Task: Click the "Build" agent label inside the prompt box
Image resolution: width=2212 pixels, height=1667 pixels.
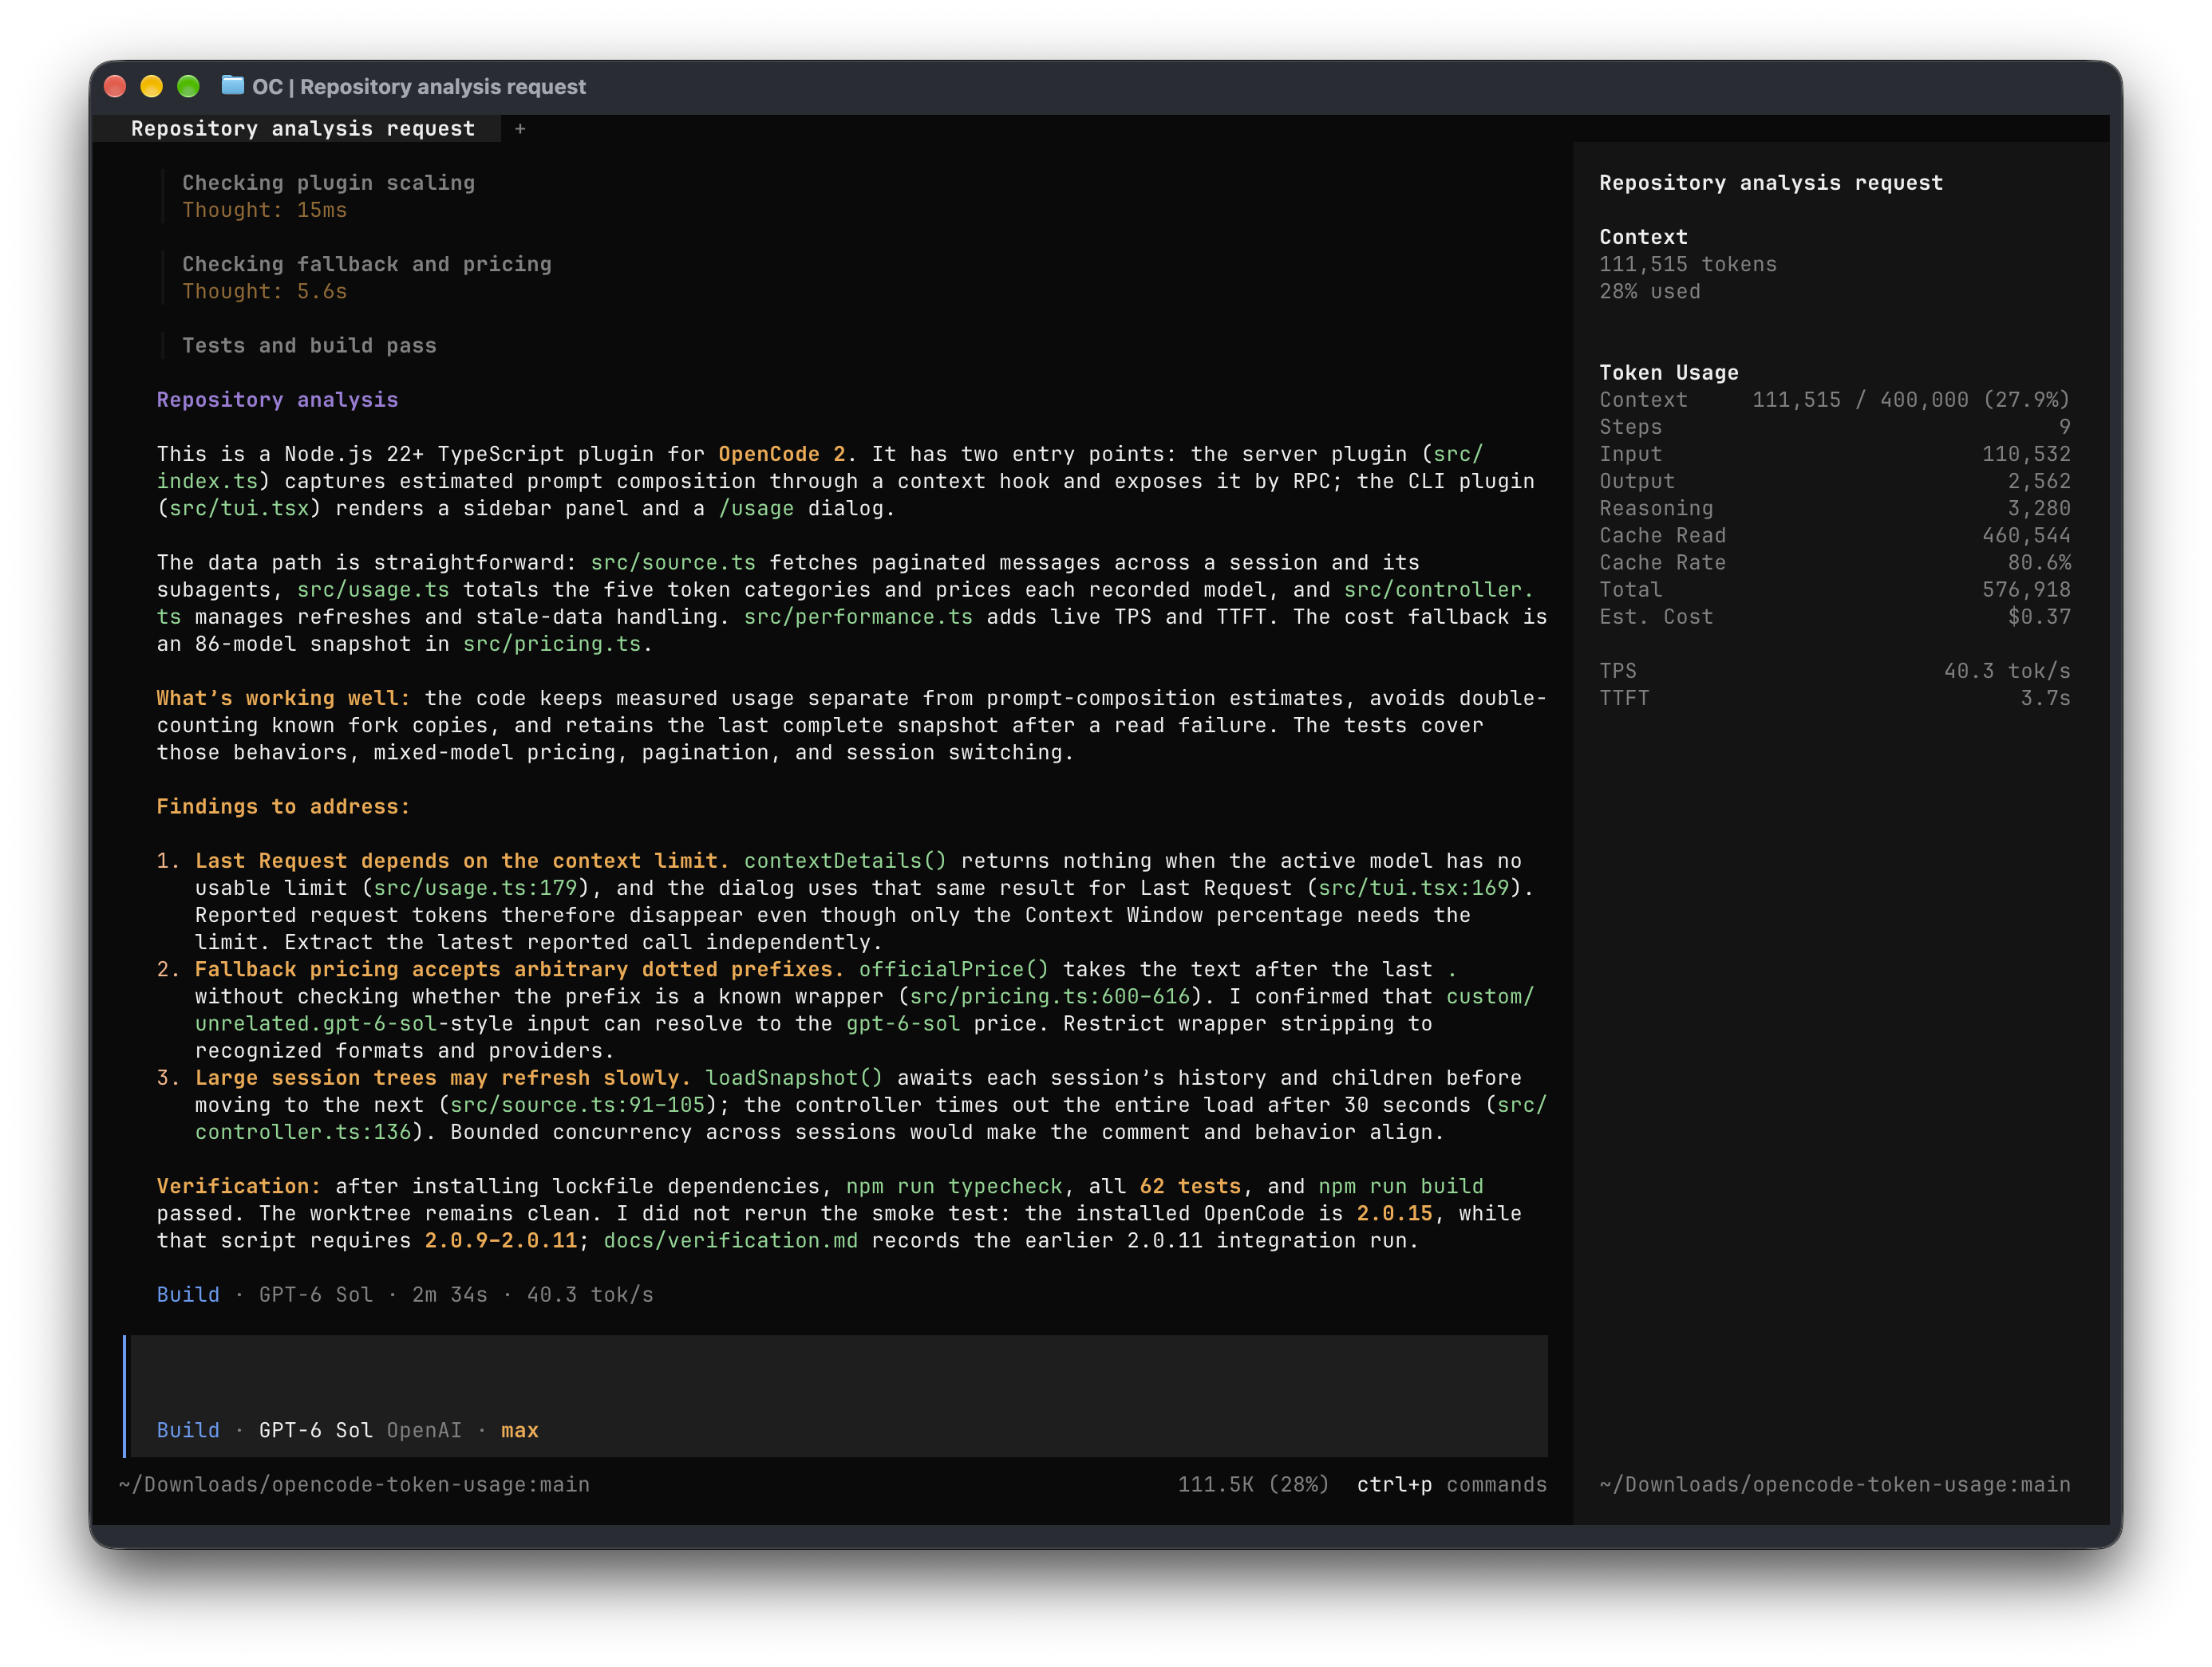Action: click(188, 1430)
